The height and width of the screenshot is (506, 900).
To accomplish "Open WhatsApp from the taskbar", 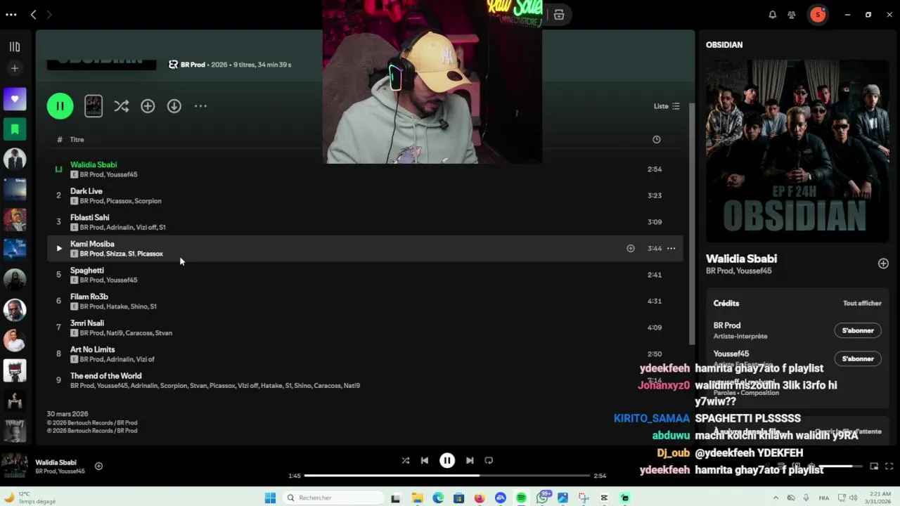I will tap(542, 498).
